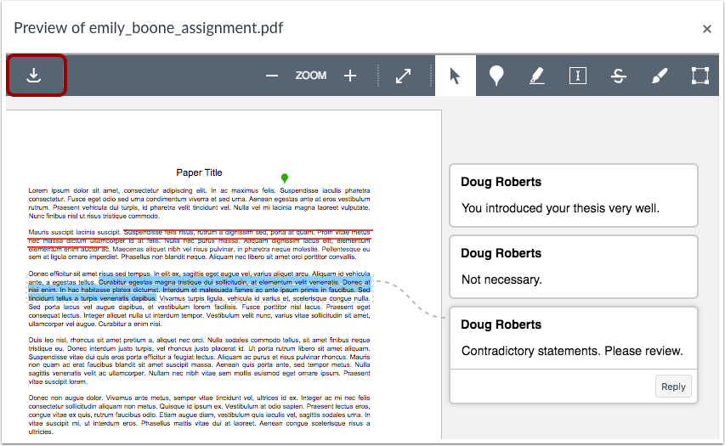Choose the free draw brush tool
This screenshot has width=725, height=446.
click(660, 76)
